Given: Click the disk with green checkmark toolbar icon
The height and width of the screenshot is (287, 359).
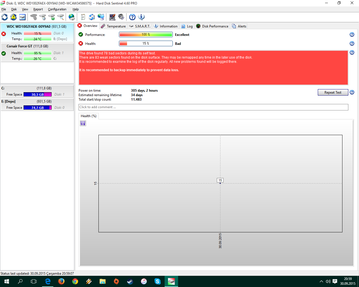Looking at the screenshot, I should [52, 17].
